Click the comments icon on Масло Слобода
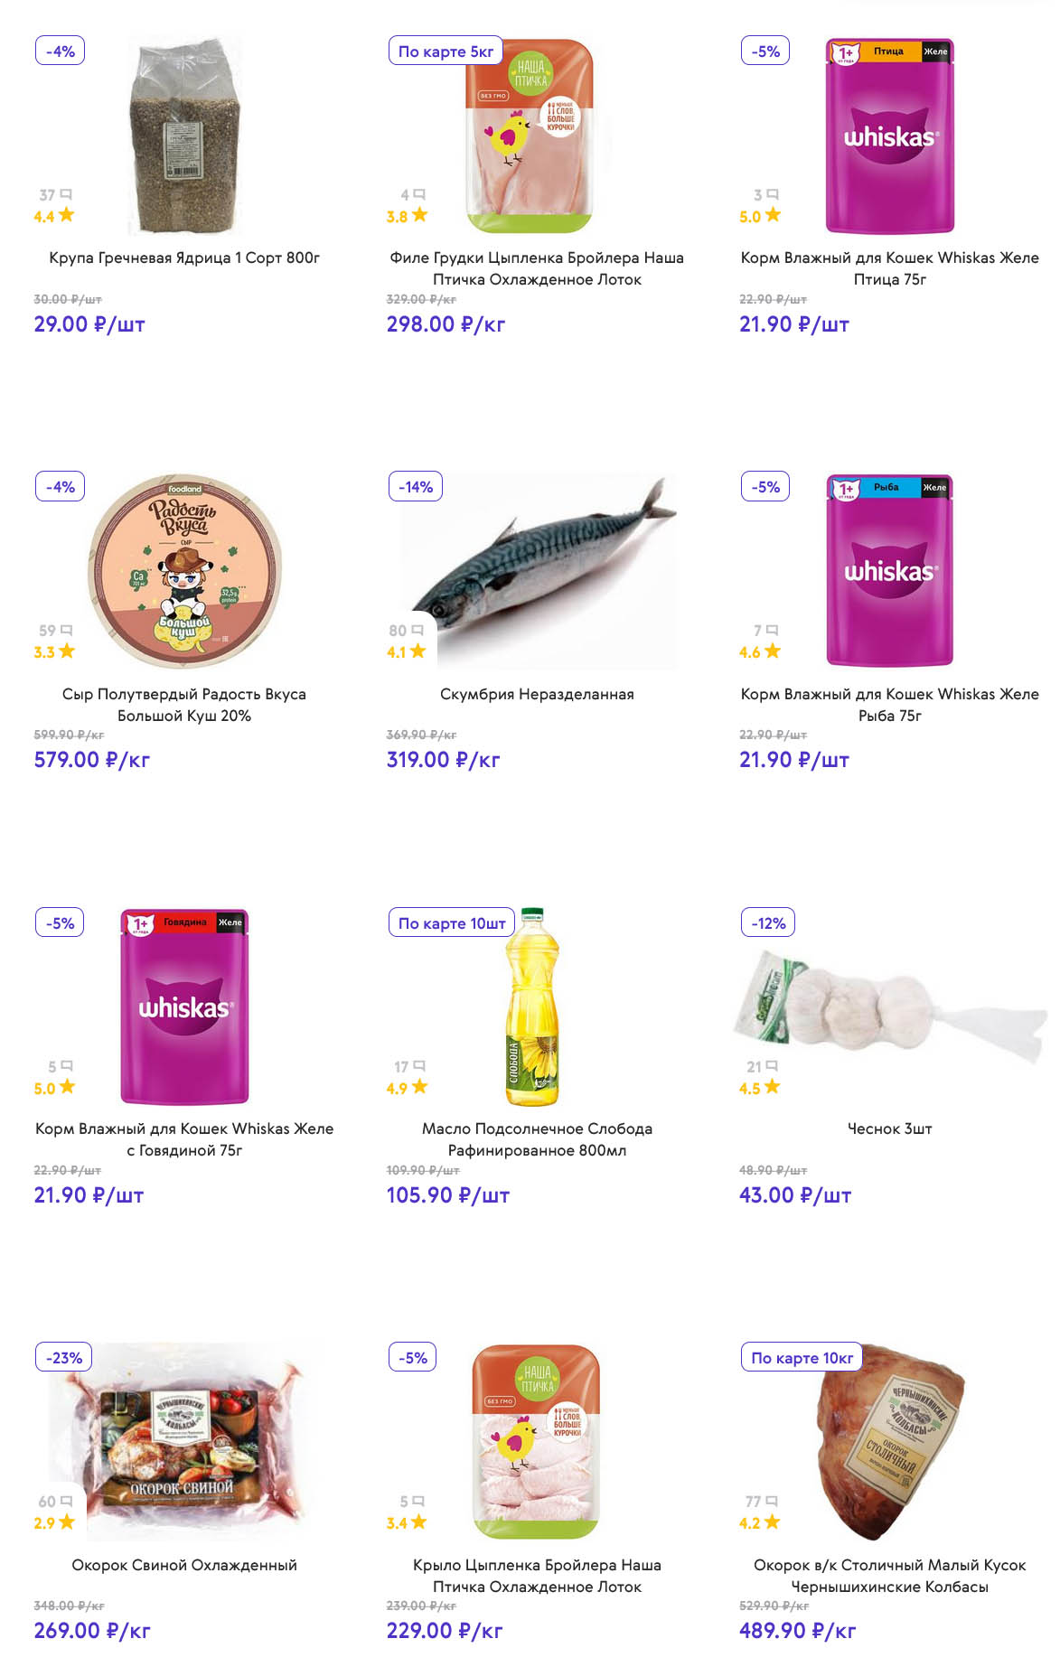The width and height of the screenshot is (1060, 1676). (418, 1066)
